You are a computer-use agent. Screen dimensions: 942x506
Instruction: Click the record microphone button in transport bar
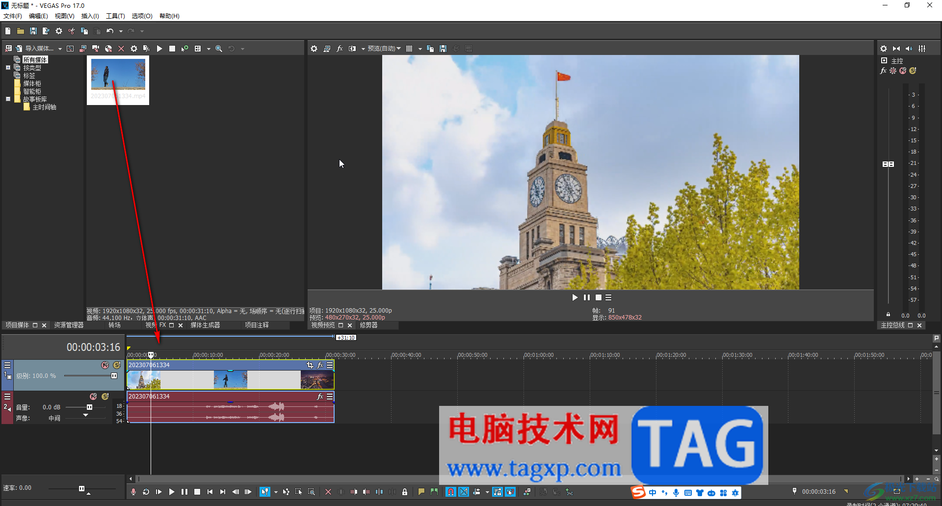coord(133,492)
